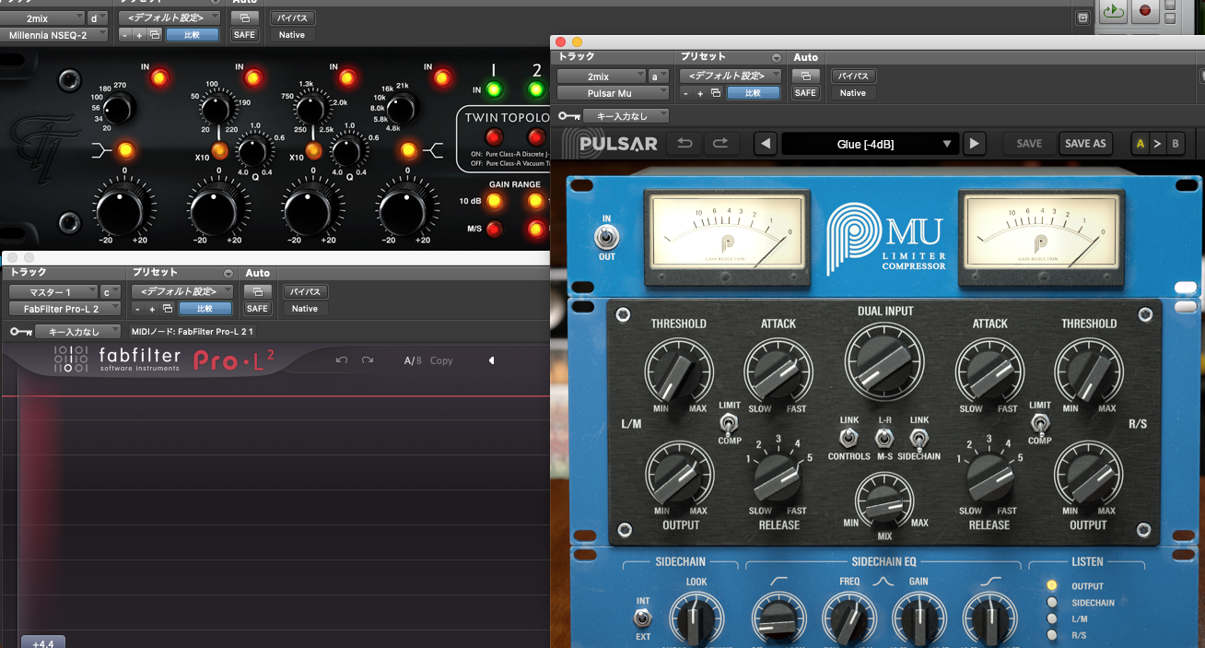Open the Pulsar Mu plug-in selector dropdown
The width and height of the screenshot is (1205, 648).
coord(614,93)
